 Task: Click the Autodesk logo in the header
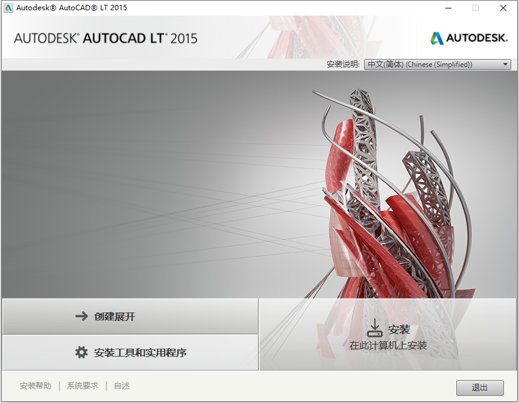click(469, 38)
